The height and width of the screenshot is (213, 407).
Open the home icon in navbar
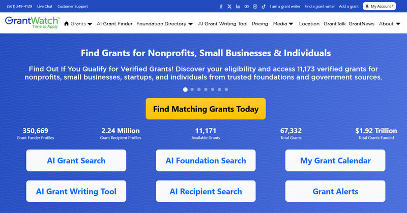67,24
